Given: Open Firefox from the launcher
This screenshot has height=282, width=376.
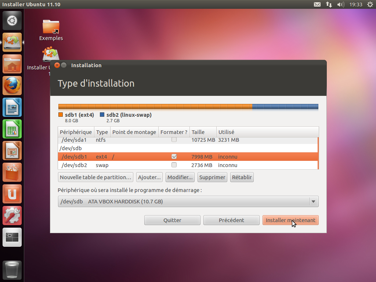Looking at the screenshot, I should 12,86.
